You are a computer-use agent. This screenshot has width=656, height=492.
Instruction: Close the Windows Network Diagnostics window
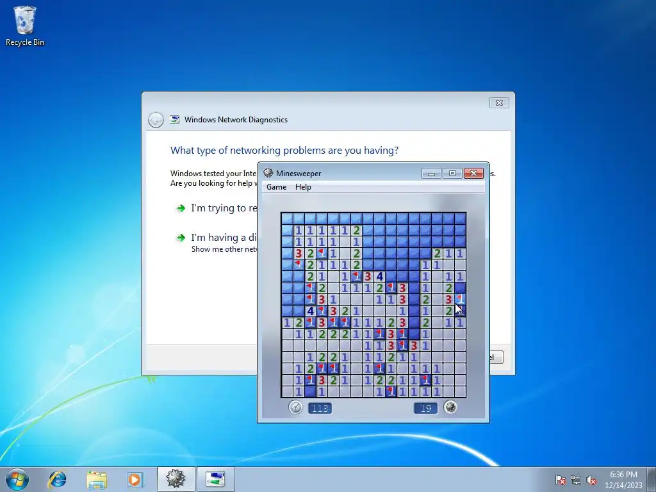click(499, 103)
